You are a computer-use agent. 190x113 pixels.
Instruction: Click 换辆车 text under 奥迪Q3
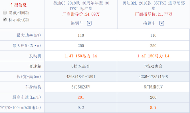(x=77, y=23)
